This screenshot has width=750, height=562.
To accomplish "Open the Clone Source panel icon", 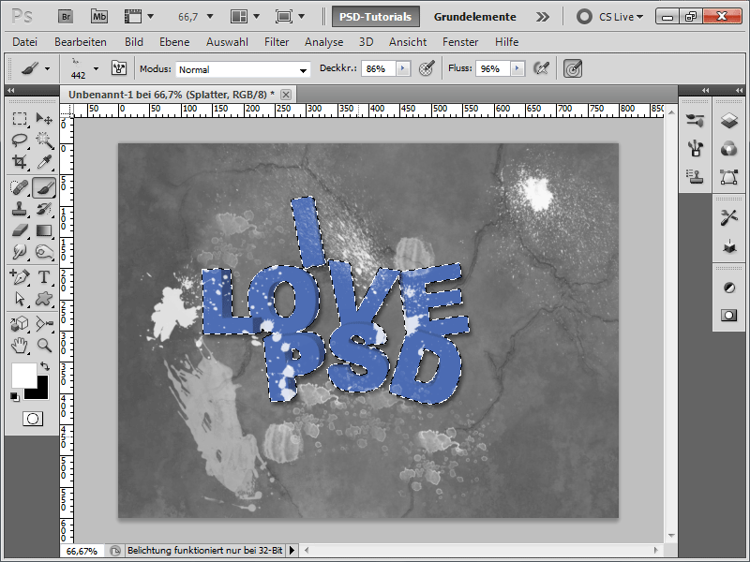I will click(x=695, y=177).
